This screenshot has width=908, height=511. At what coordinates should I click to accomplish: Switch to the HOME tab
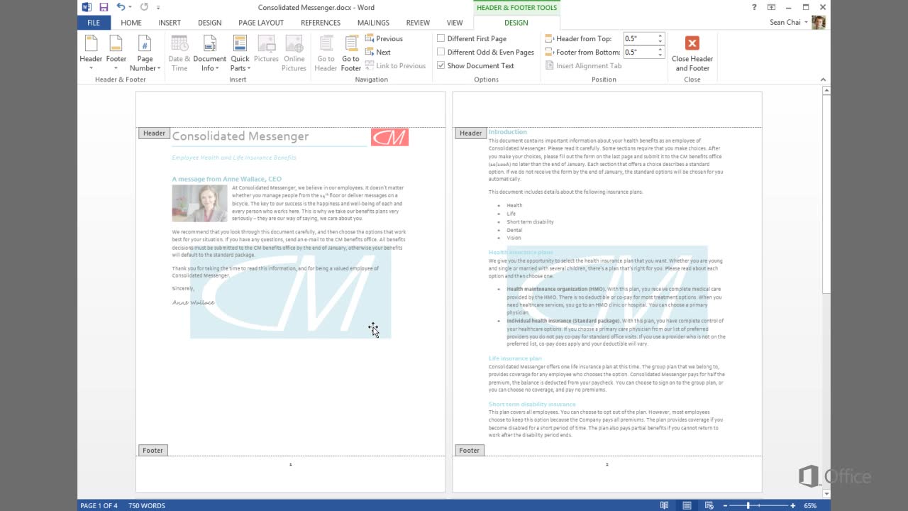click(x=131, y=22)
